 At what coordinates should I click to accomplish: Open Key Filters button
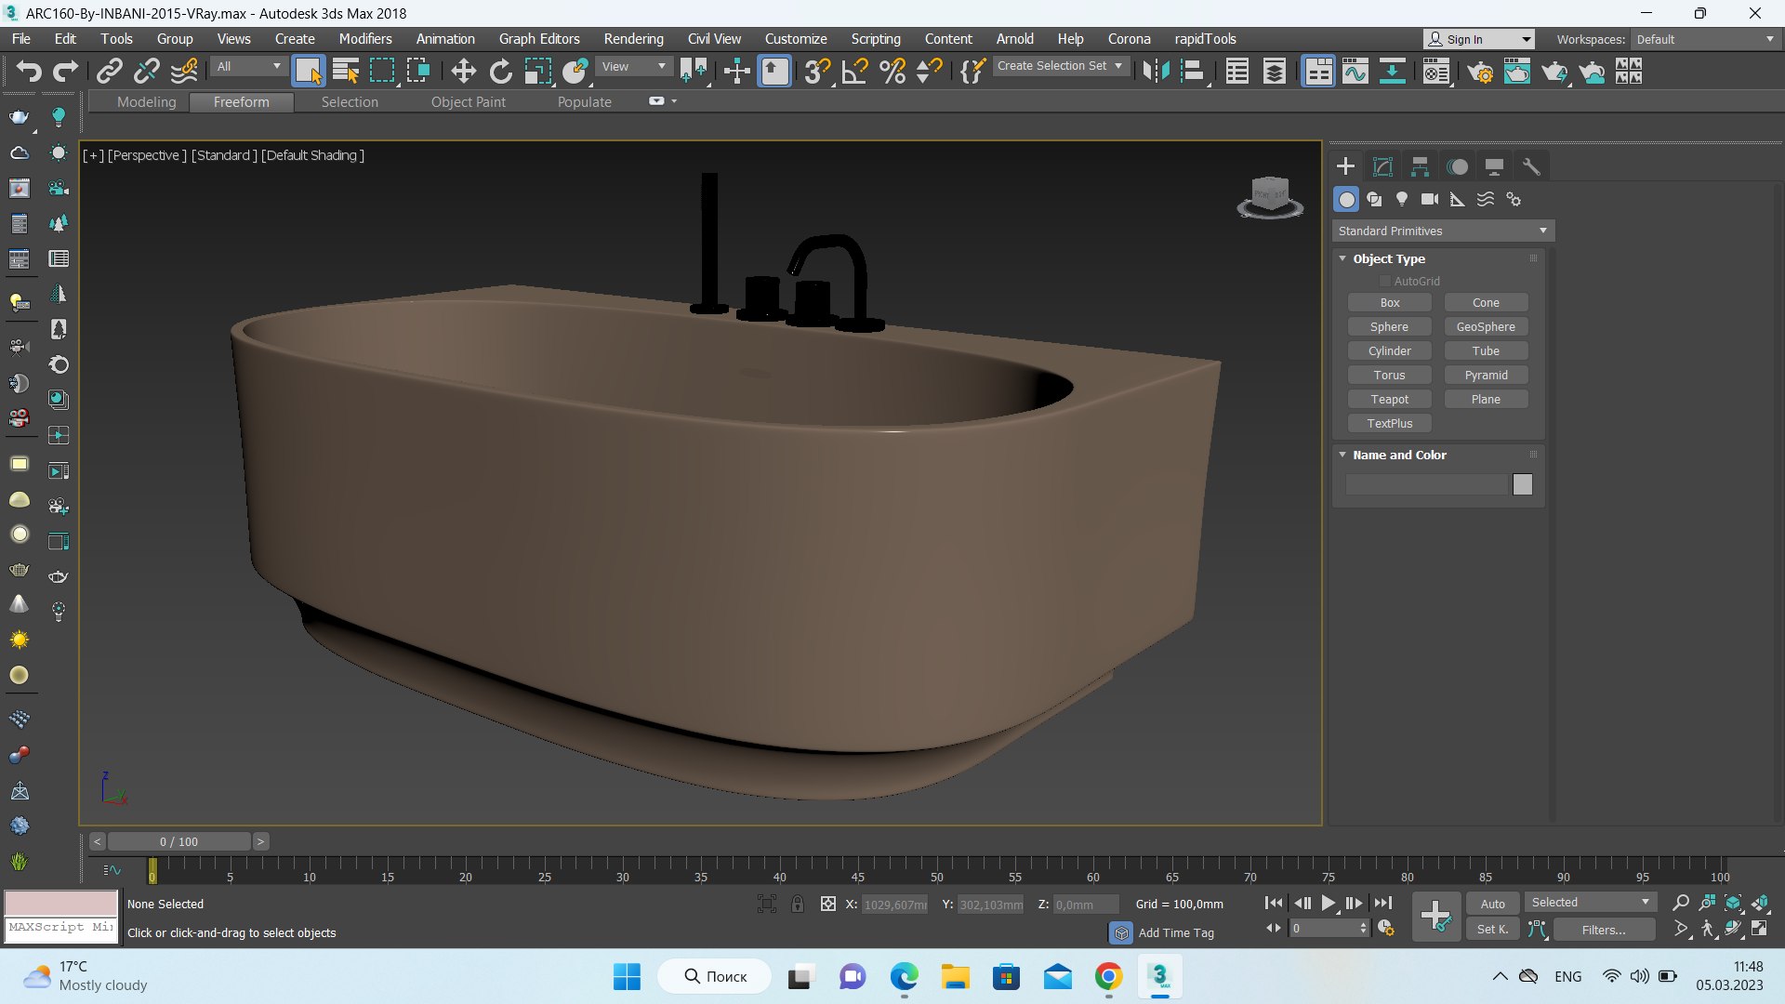click(1604, 929)
